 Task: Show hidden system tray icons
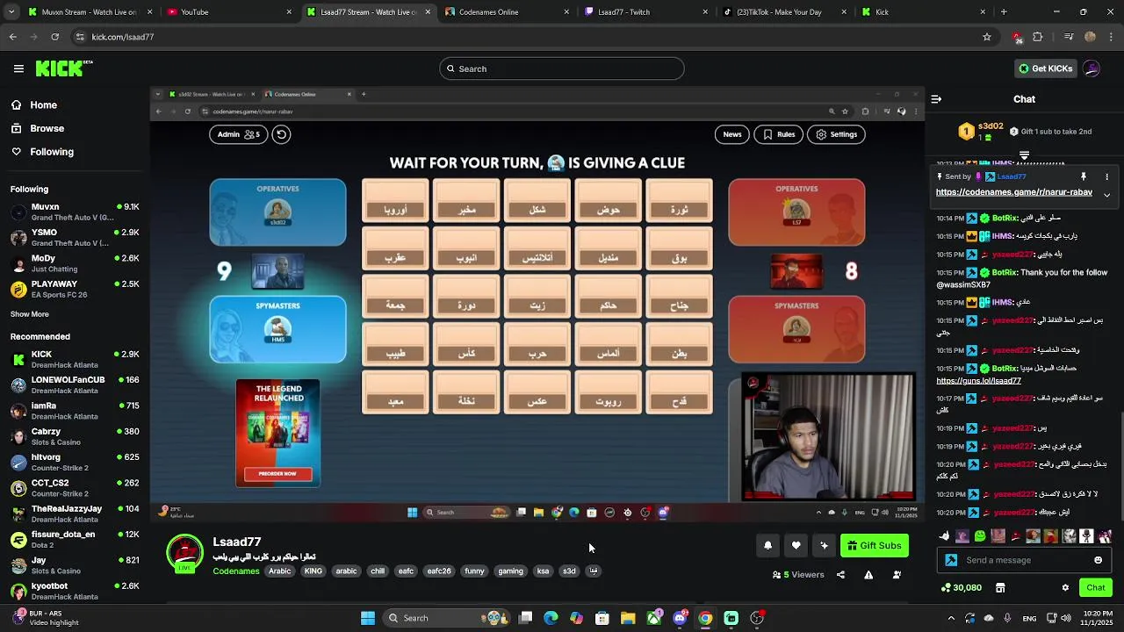951,618
